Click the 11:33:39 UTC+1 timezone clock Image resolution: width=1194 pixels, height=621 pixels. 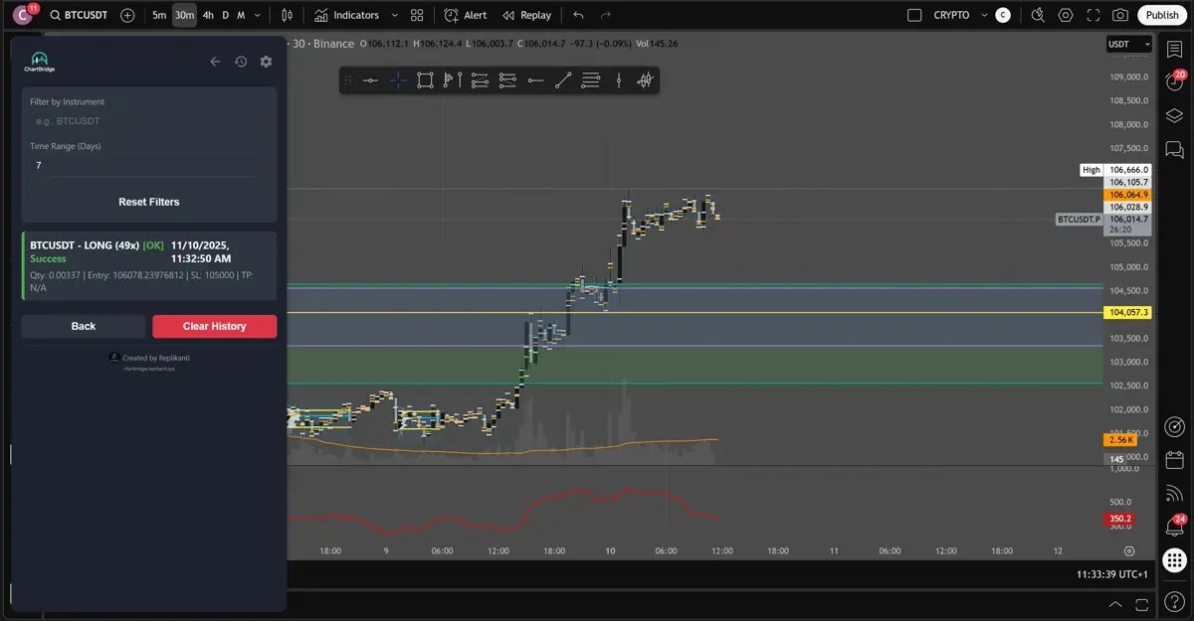click(1112, 574)
